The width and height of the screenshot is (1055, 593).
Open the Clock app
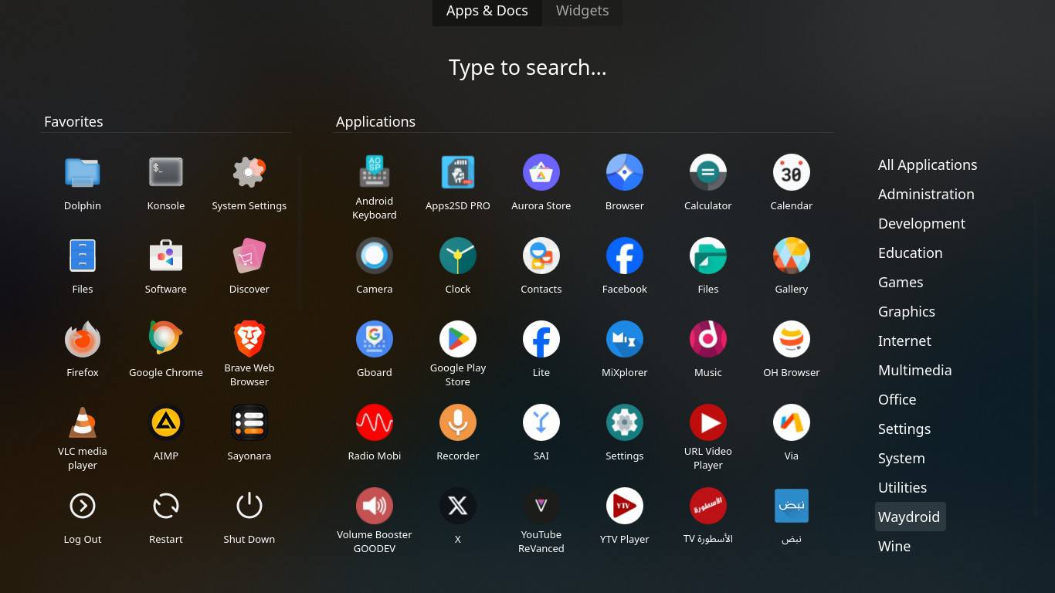coord(458,256)
